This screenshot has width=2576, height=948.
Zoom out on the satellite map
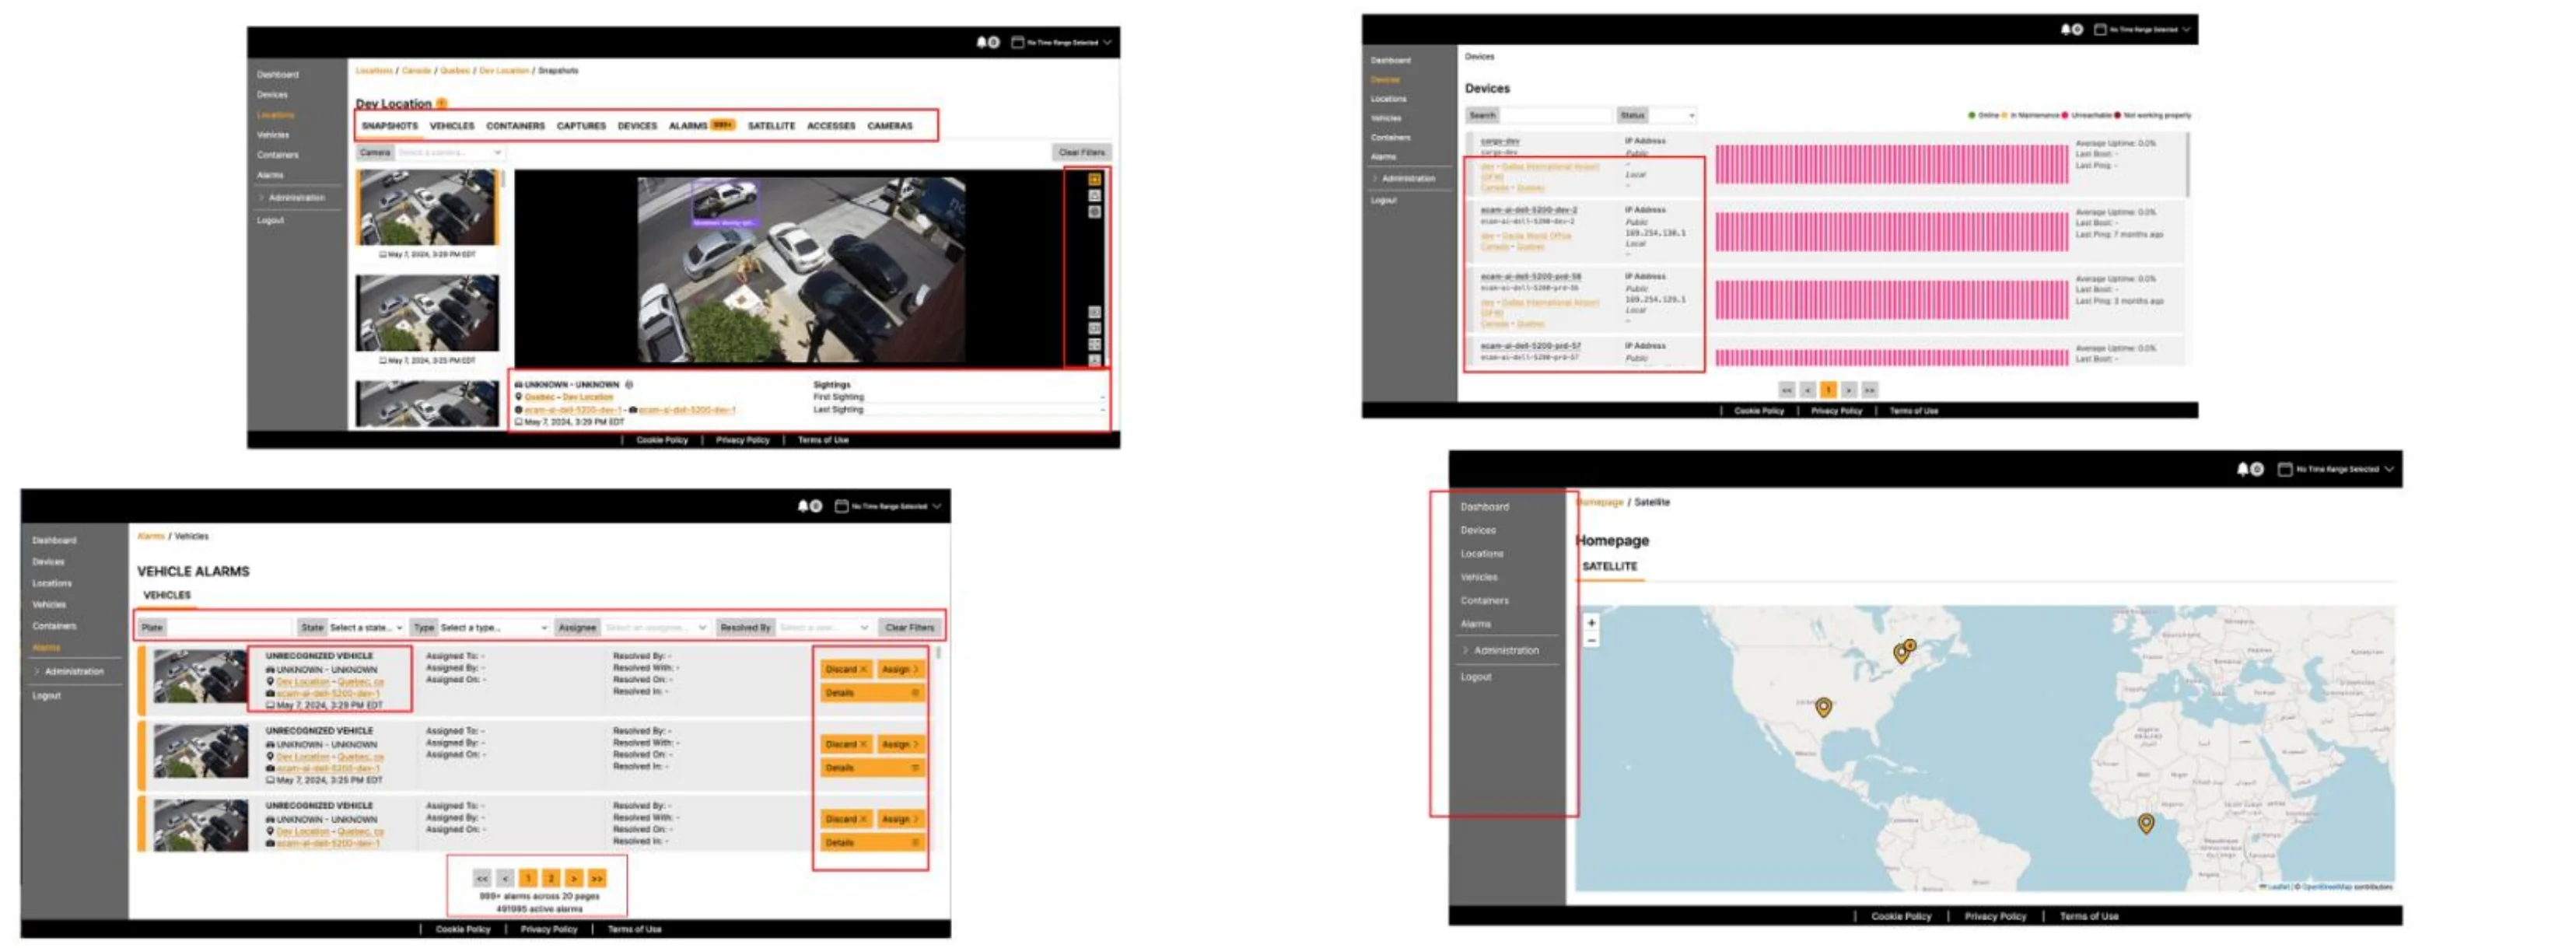click(1591, 640)
